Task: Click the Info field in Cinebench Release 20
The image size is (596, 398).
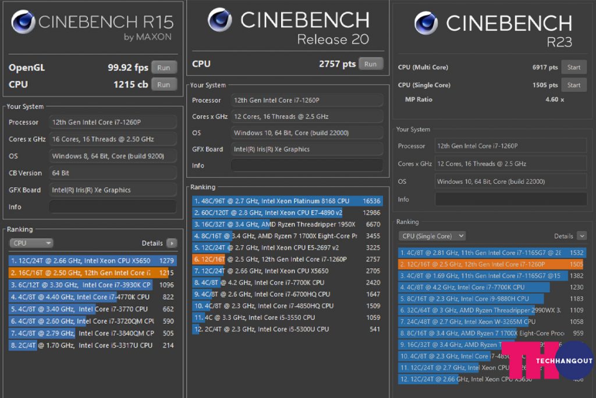Action: (307, 165)
